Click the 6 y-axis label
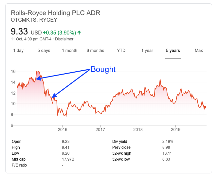The height and width of the screenshot is (179, 218). 12,125
